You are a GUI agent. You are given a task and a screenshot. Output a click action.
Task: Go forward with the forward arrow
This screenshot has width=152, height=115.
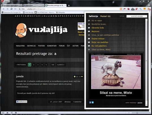point(7,9)
